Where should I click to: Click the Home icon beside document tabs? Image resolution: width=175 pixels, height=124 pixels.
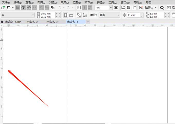[2, 22]
